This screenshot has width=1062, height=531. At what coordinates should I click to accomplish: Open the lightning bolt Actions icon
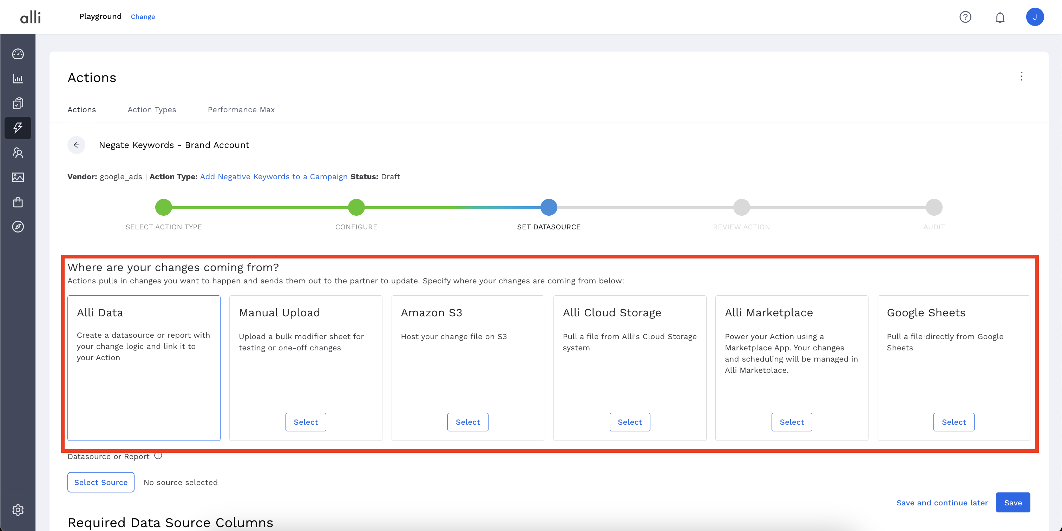[18, 128]
